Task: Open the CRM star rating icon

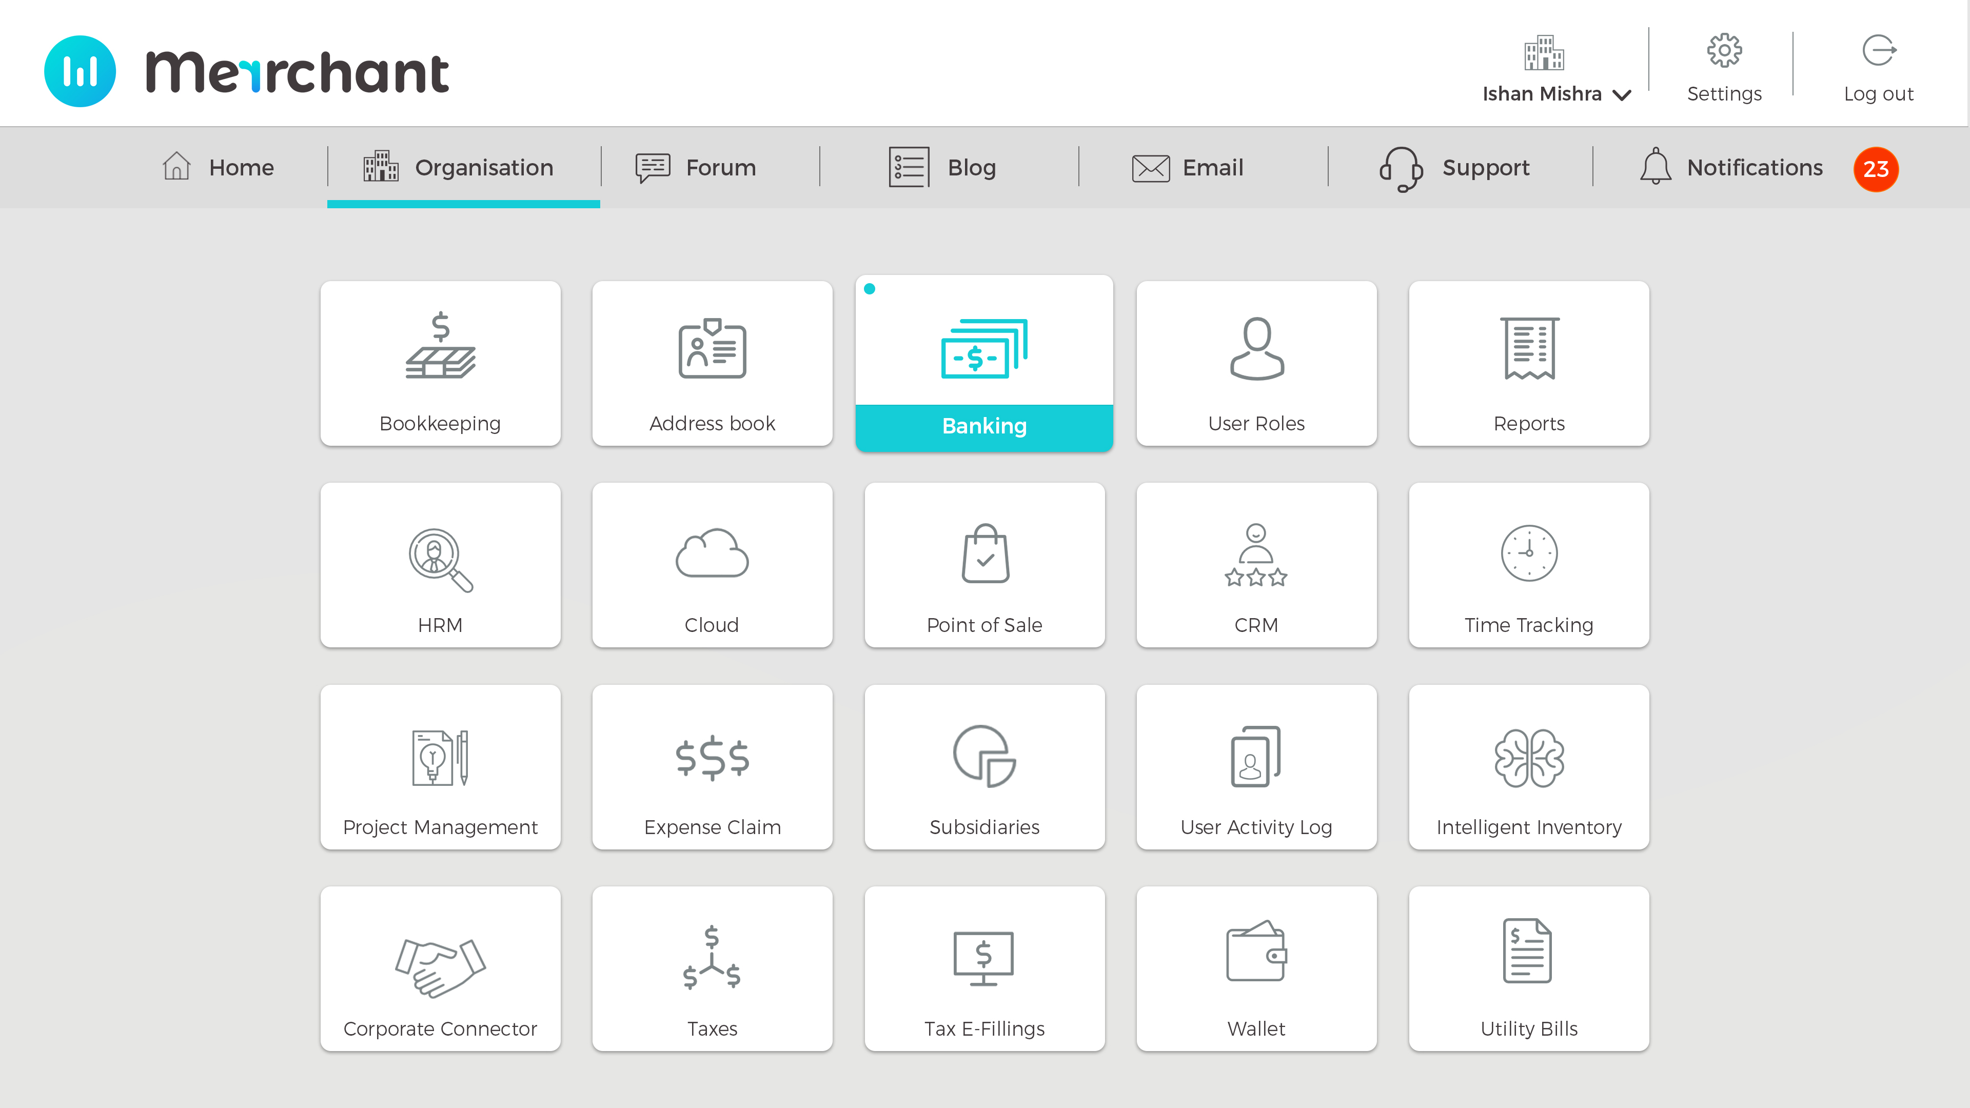Action: point(1256,555)
